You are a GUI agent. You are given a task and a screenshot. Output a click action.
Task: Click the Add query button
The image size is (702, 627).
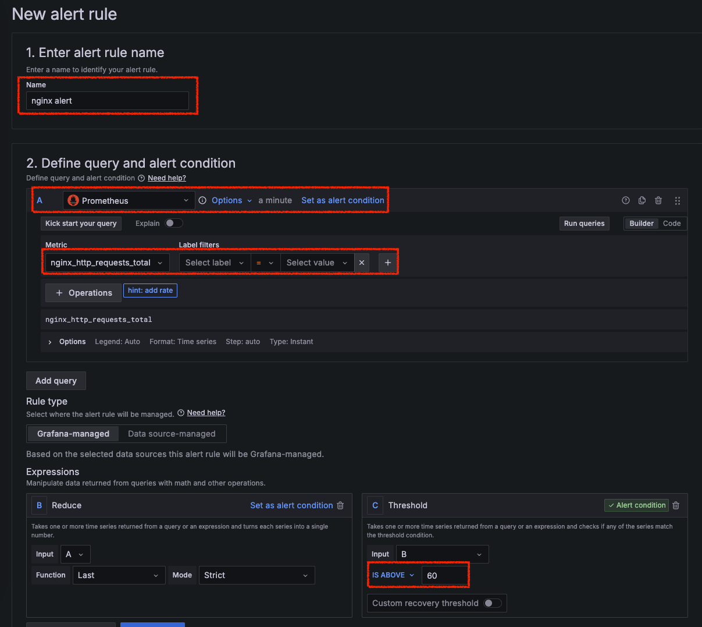[x=56, y=381]
